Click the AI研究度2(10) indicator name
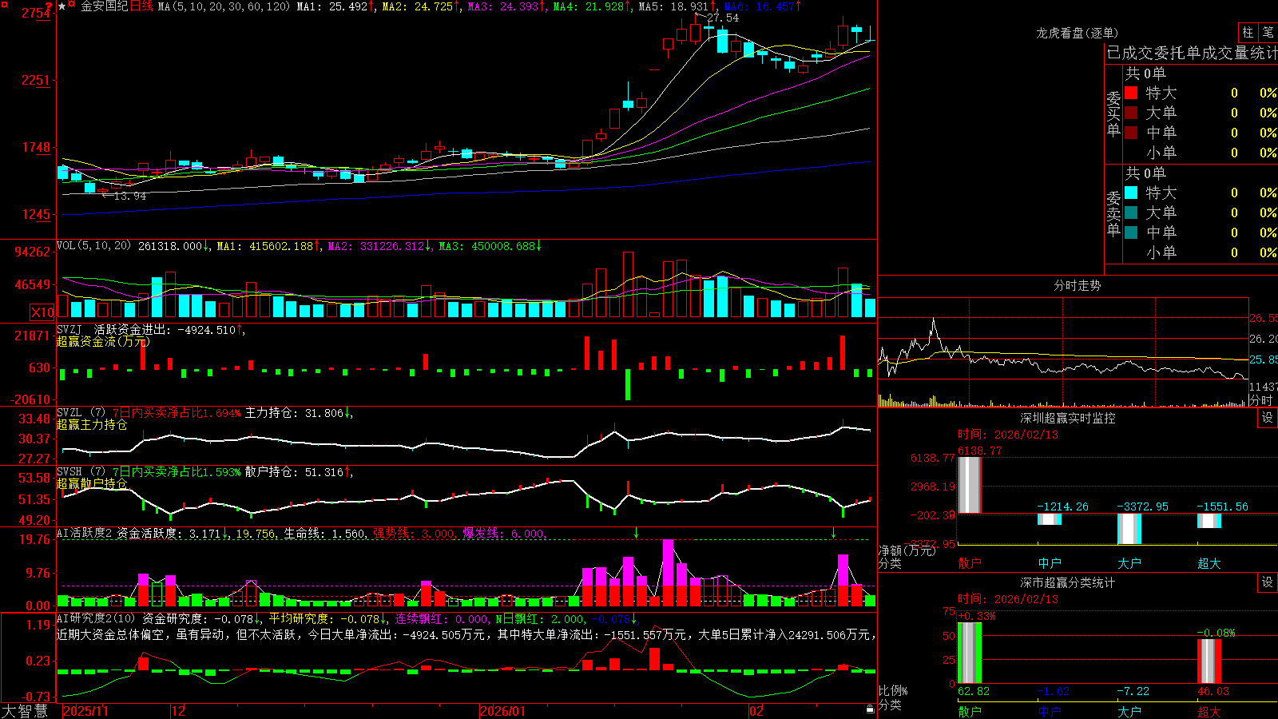The image size is (1278, 719). tap(96, 618)
